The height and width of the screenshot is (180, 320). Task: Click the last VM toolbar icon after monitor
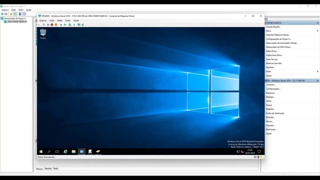[82, 25]
